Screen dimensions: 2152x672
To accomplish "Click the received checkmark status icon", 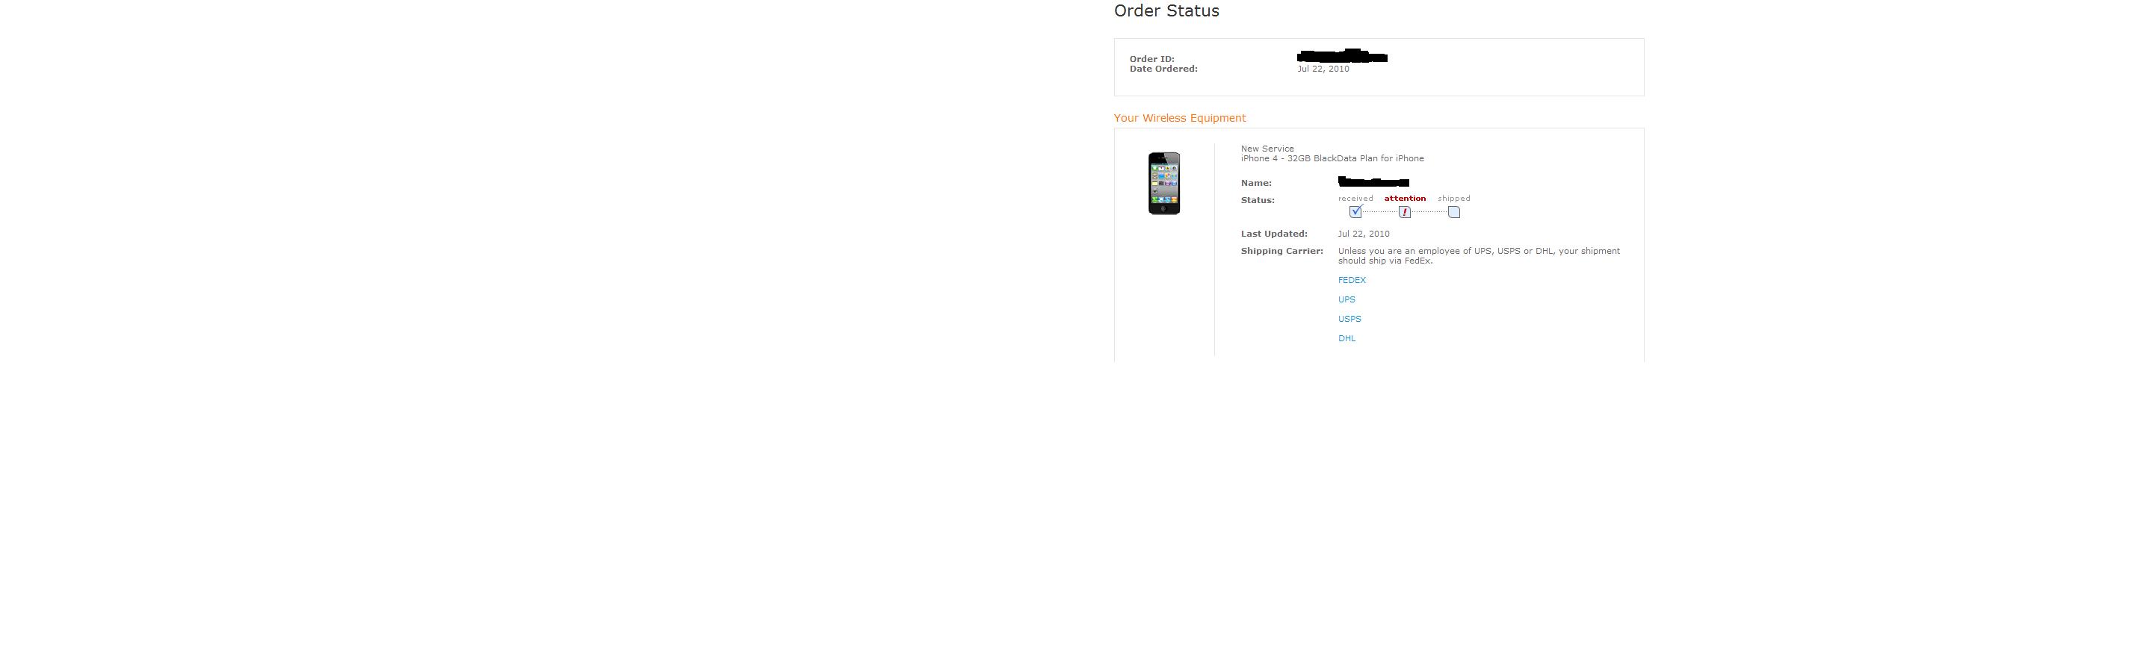I will coord(1356,211).
